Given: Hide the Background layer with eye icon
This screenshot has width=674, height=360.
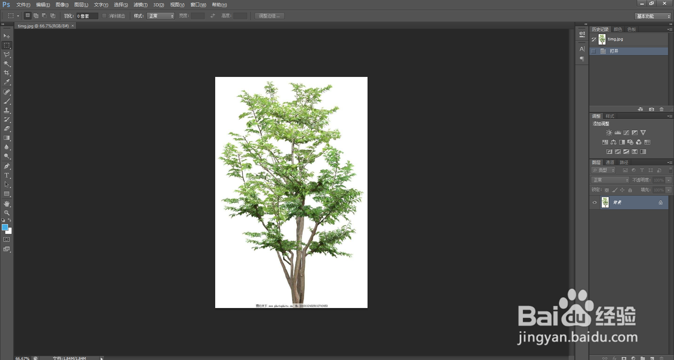Looking at the screenshot, I should point(595,202).
